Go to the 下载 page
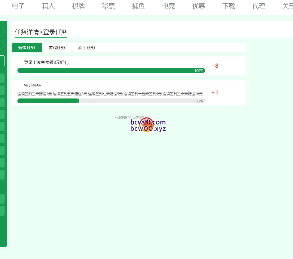 [229, 6]
